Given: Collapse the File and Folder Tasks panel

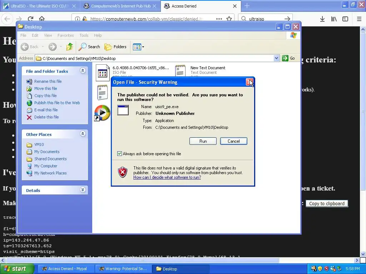Looking at the screenshot, I should tap(83, 71).
